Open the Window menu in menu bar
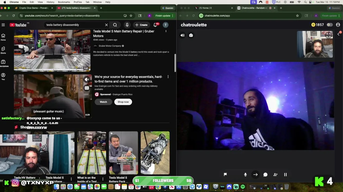Screen dimensions: 343x192 point(97,2)
